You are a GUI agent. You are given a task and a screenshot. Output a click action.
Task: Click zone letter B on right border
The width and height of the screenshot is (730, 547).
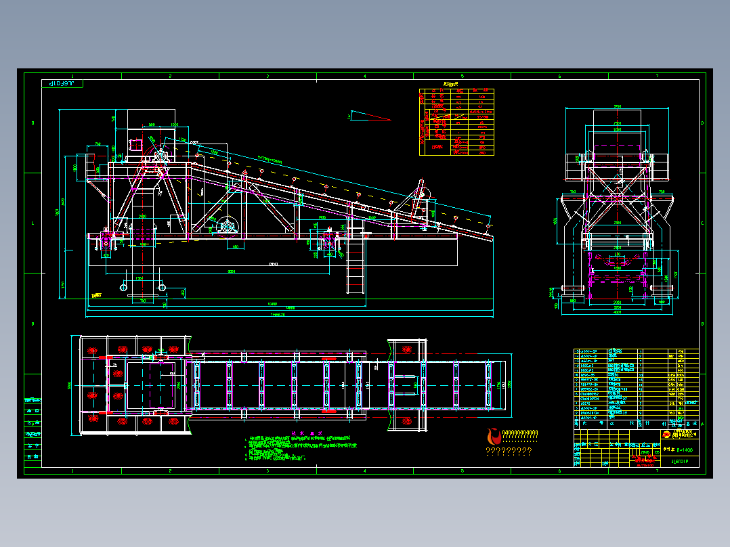coord(702,324)
